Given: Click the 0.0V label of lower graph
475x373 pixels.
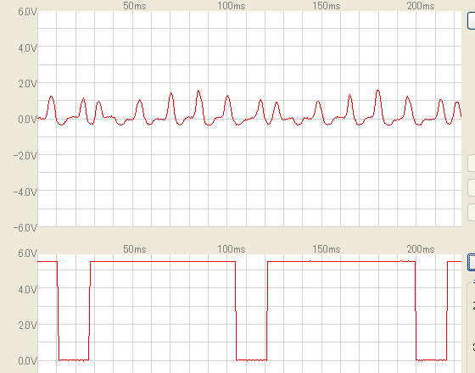Looking at the screenshot, I should pos(27,360).
